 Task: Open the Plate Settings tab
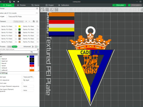pyautogui.click(x=4, y=73)
